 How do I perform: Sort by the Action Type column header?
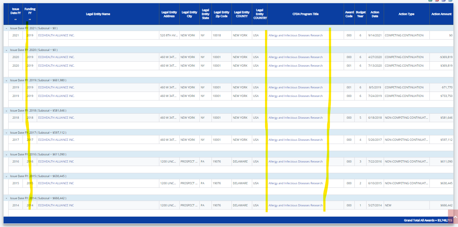coord(407,14)
